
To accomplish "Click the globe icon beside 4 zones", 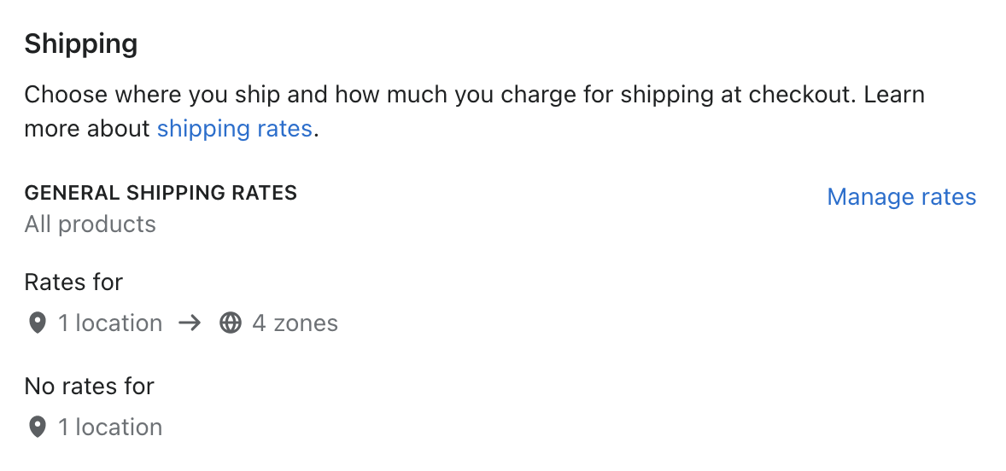I will pyautogui.click(x=231, y=323).
